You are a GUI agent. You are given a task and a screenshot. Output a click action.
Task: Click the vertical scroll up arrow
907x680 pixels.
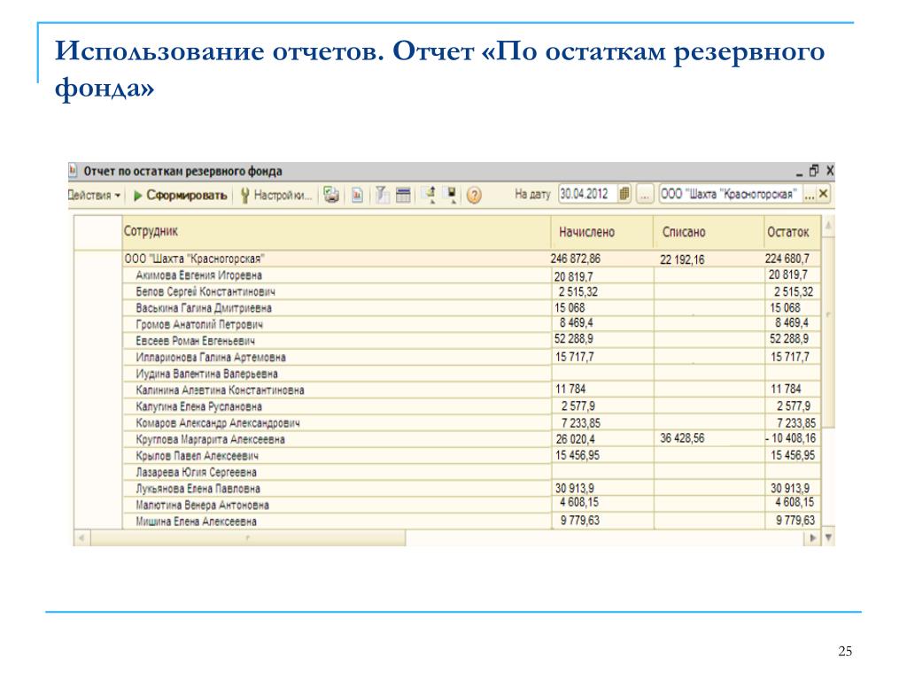(x=828, y=225)
